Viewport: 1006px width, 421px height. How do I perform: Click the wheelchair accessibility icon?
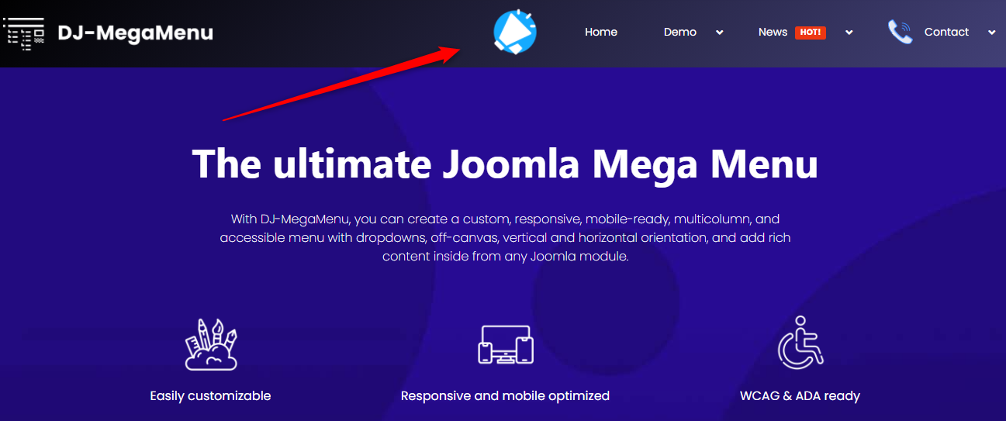(800, 342)
